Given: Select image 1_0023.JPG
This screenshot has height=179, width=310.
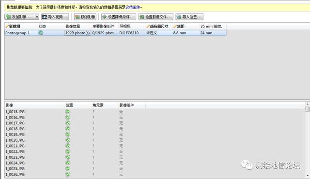Looking at the screenshot, I should coord(15,158).
